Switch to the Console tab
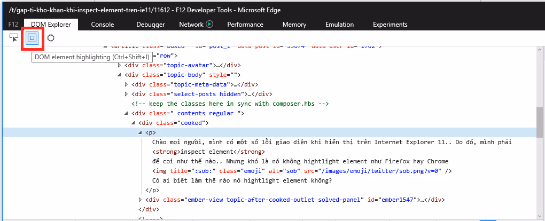 [103, 25]
